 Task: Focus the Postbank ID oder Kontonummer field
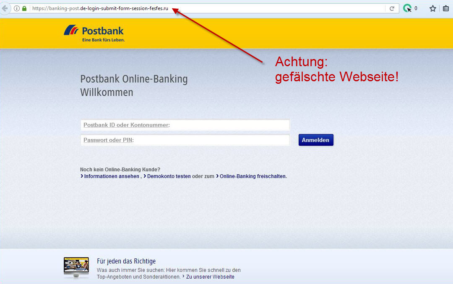click(x=185, y=125)
